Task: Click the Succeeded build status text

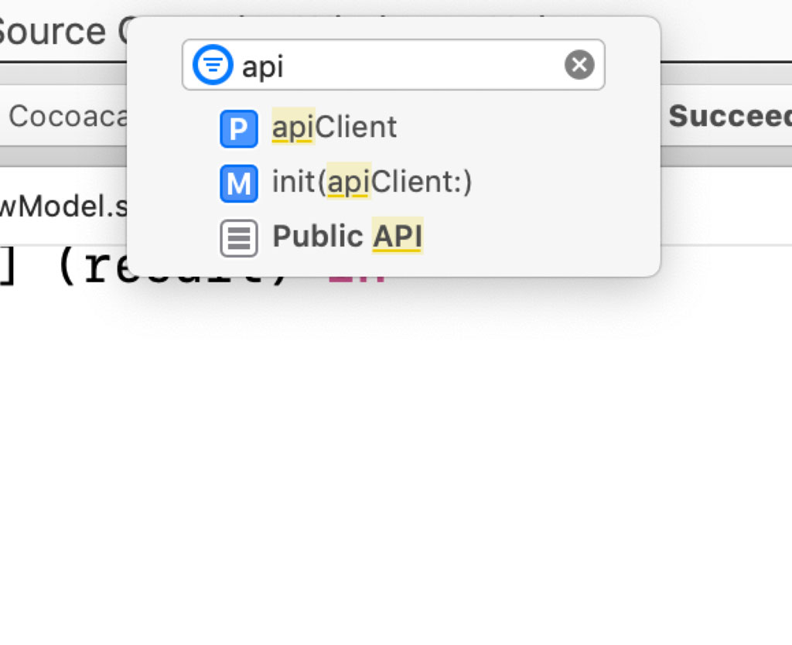Action: [x=730, y=116]
